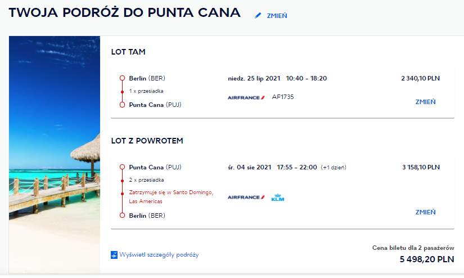This screenshot has width=464, height=278.
Task: Click the beach destination photo
Action: point(55,155)
